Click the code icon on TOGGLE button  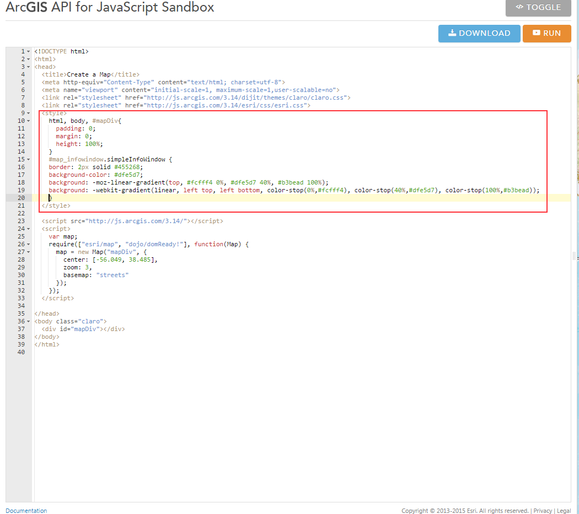pos(519,7)
